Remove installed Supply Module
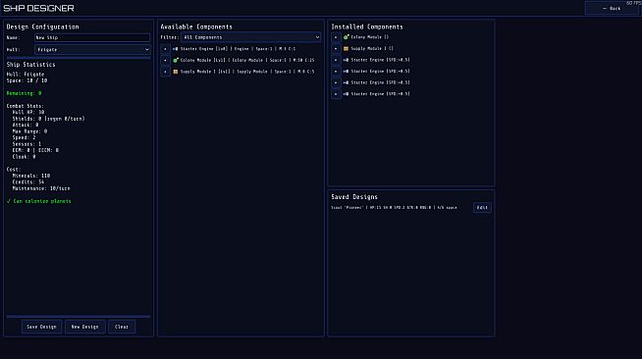 [336, 49]
